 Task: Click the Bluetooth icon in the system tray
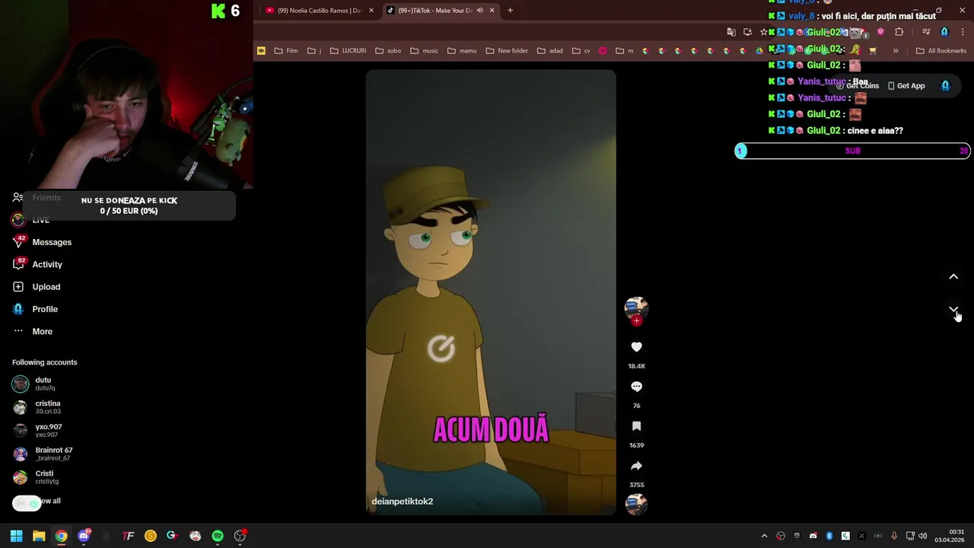click(x=829, y=536)
